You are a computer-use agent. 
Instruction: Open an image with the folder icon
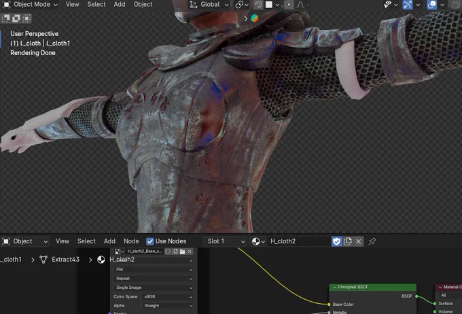182,251
